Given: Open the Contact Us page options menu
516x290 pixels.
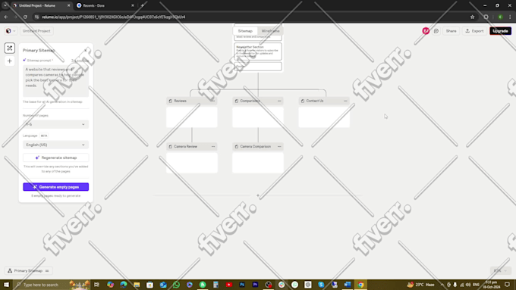Looking at the screenshot, I should click(345, 101).
